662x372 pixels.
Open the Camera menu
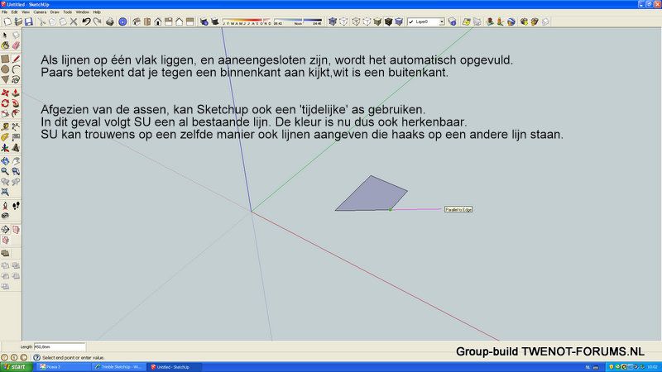[x=40, y=12]
